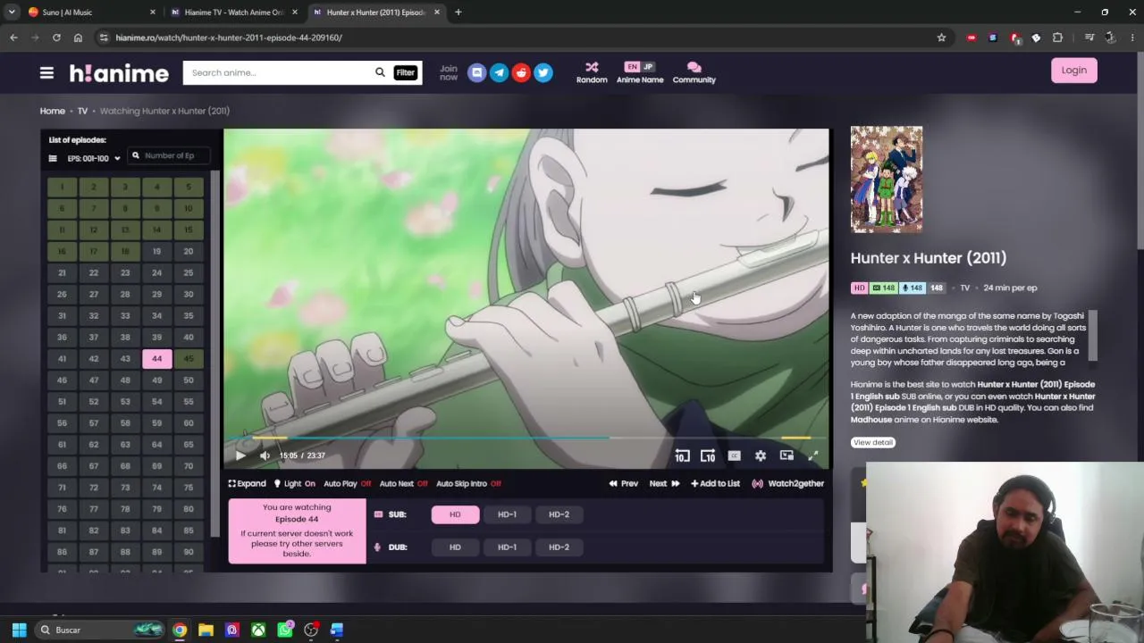Image resolution: width=1144 pixels, height=643 pixels.
Task: Click the episode list view icon
Action: (53, 158)
